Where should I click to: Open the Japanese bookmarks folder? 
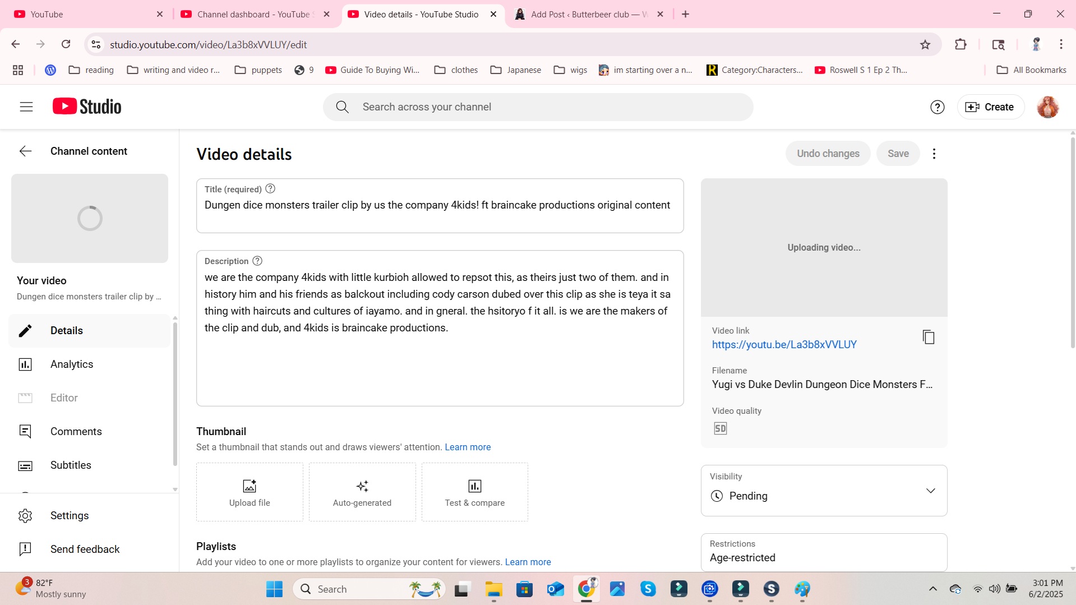pos(516,70)
